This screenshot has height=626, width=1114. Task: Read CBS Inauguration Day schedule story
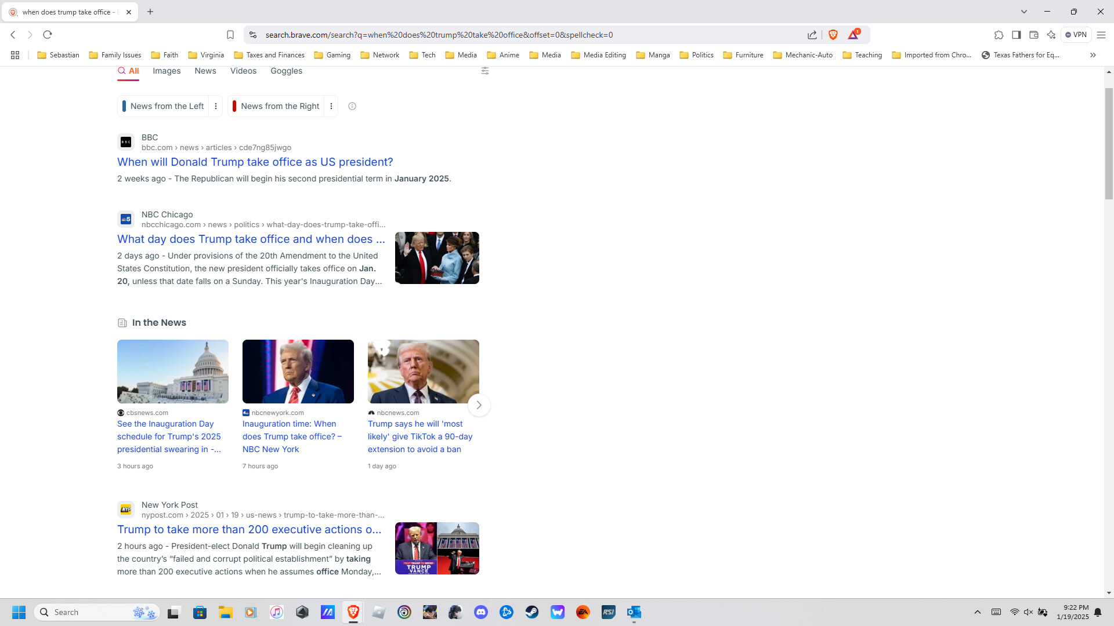point(169,436)
